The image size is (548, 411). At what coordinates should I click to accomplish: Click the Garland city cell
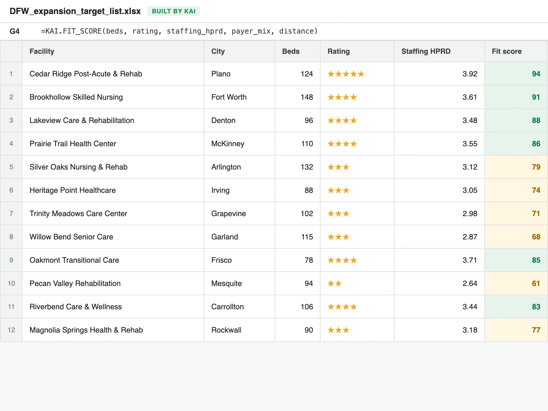[x=239, y=237]
